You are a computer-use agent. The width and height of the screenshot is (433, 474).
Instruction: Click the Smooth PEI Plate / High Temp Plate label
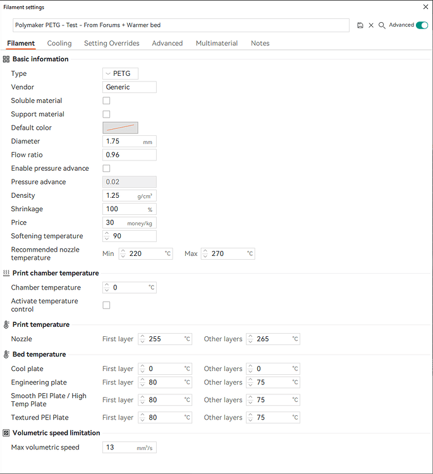click(x=49, y=400)
